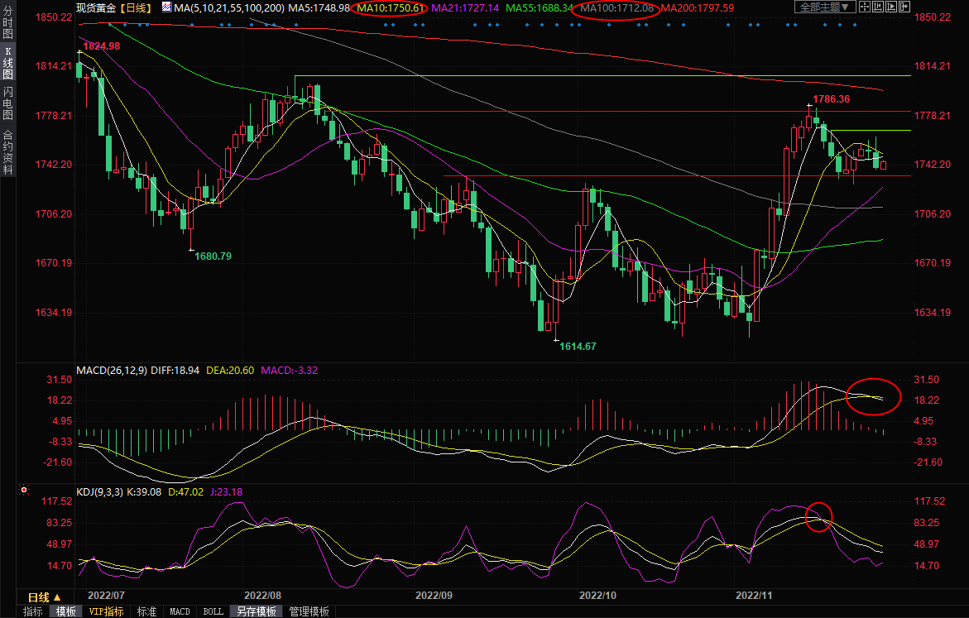The width and height of the screenshot is (969, 618).
Task: Click the 另存模板 button
Action: pyautogui.click(x=256, y=611)
